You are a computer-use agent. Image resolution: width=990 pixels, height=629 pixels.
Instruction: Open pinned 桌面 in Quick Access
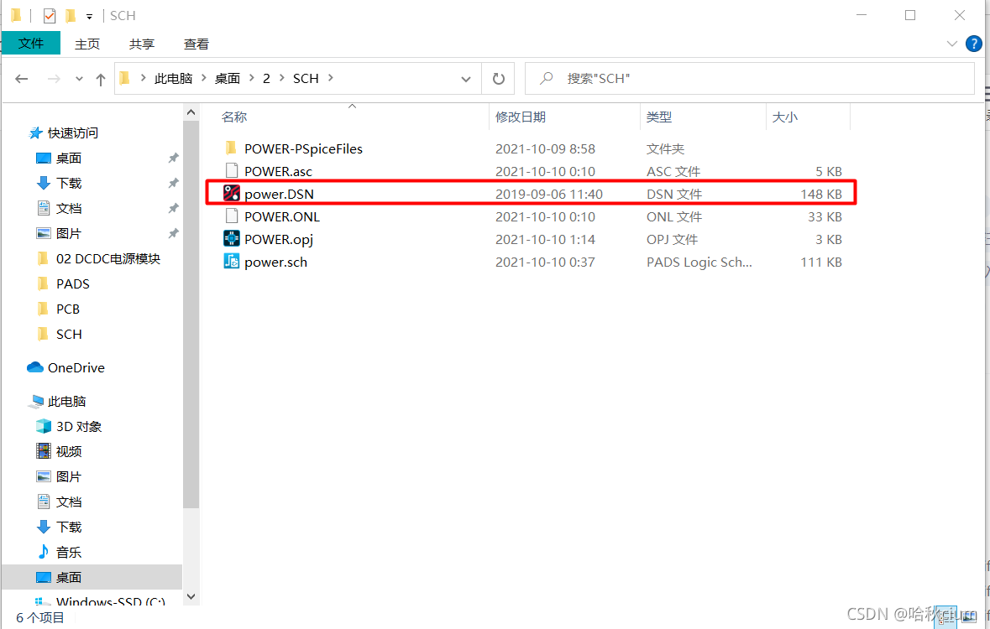point(60,158)
